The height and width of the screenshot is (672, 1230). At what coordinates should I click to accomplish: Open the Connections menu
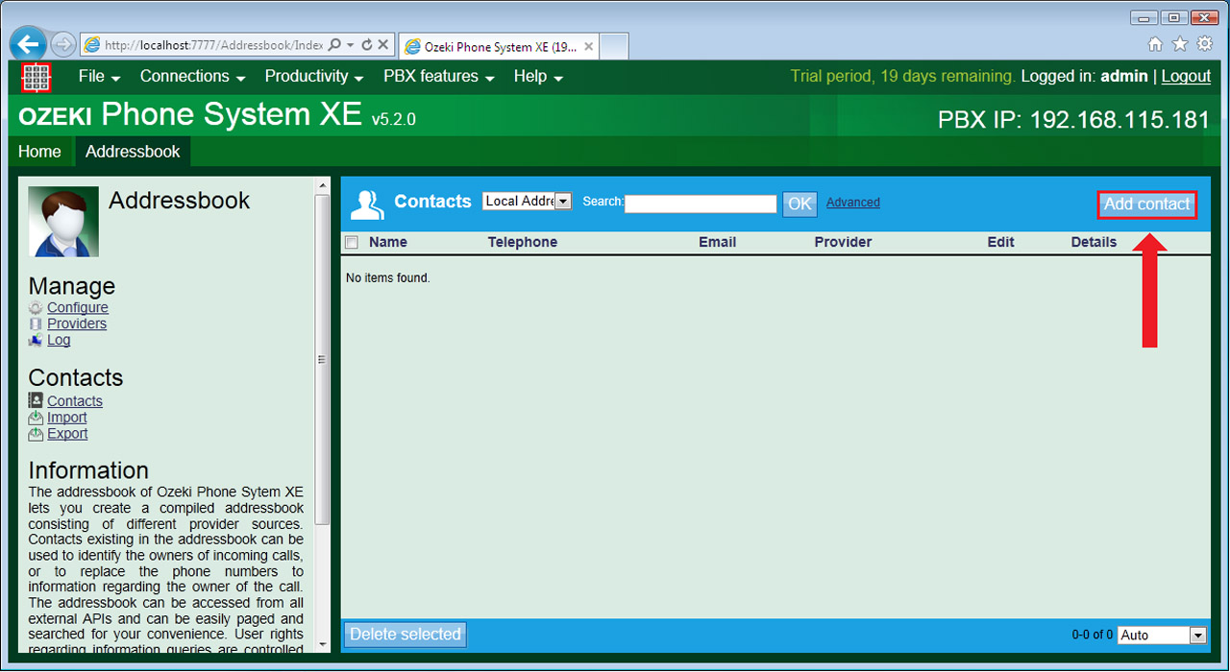(192, 77)
